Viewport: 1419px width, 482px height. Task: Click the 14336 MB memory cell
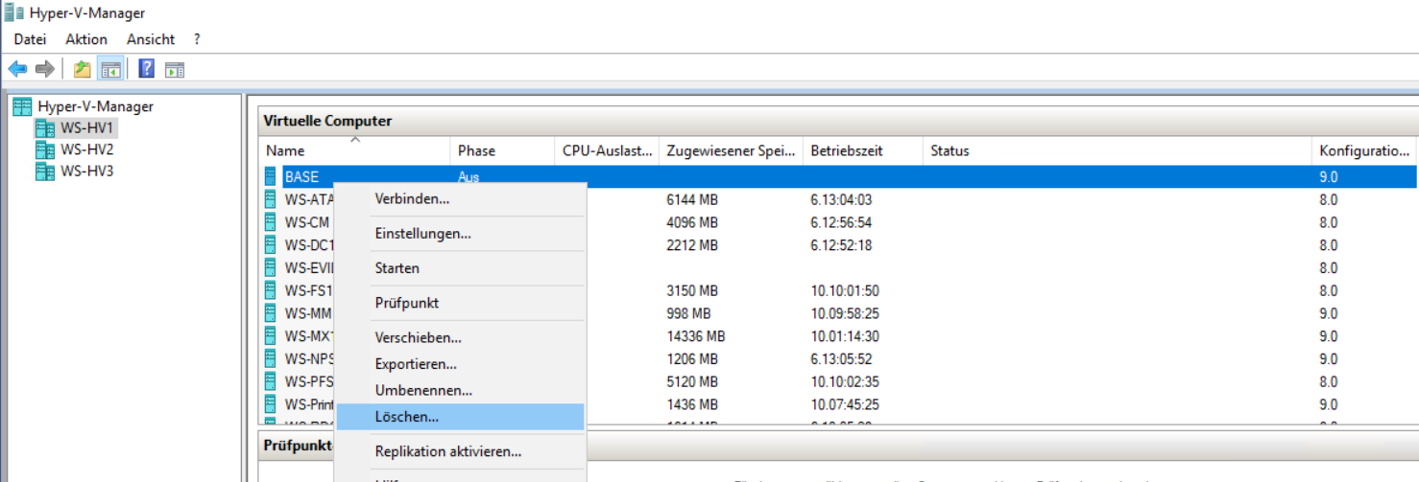696,336
